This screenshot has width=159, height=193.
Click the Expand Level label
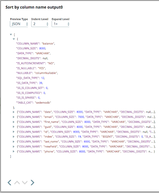pos(60,19)
